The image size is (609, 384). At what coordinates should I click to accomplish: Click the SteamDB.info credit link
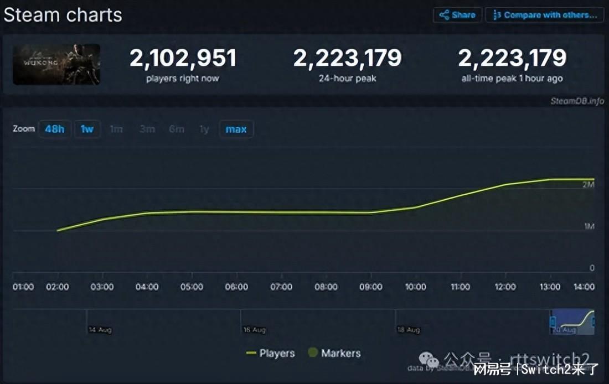577,101
